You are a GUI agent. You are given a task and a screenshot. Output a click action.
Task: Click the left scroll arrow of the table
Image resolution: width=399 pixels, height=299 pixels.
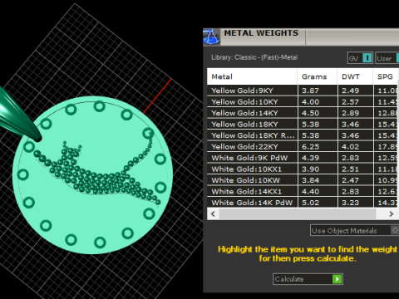pyautogui.click(x=213, y=214)
